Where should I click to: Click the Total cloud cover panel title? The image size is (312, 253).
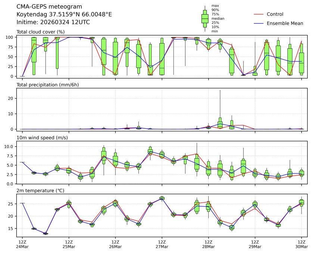pos(41,32)
